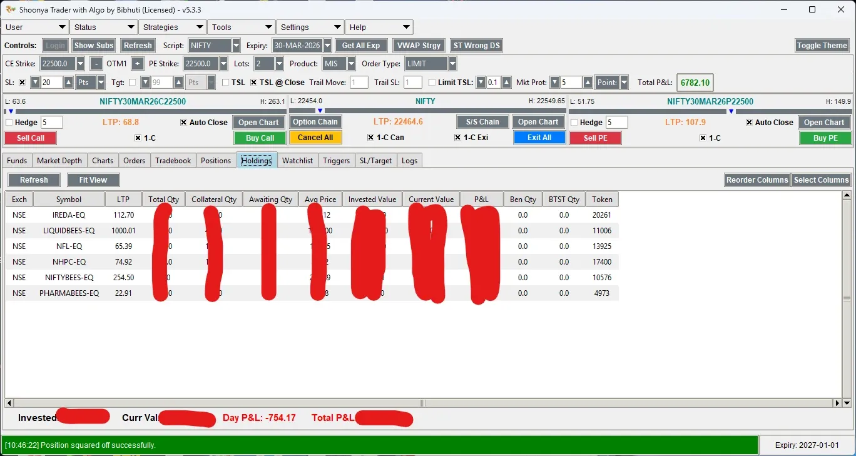Open the Script NIFTY dropdown
Image resolution: width=856 pixels, height=456 pixels.
(236, 46)
